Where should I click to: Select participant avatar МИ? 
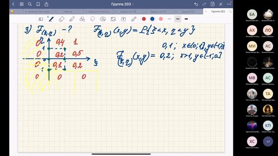(x=252, y=46)
